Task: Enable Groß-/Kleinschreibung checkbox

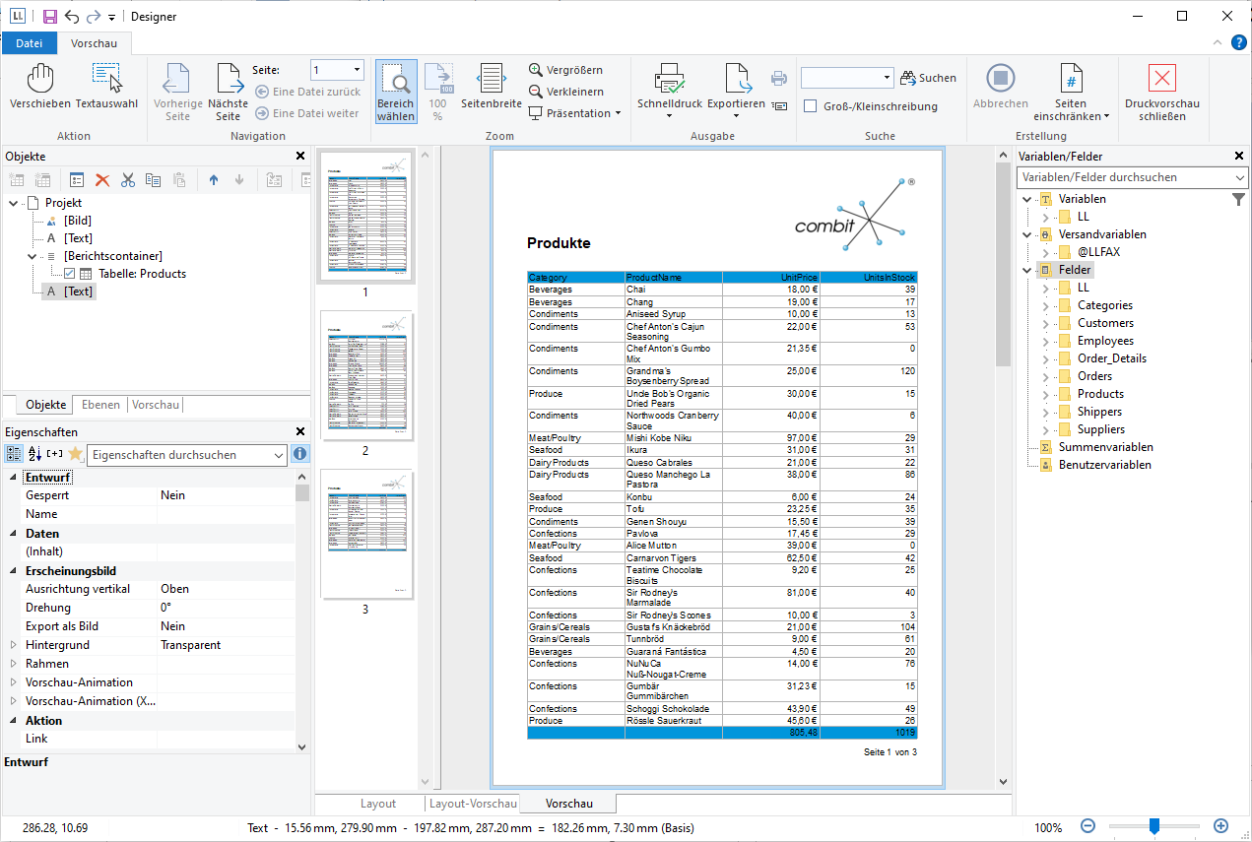Action: coord(811,106)
